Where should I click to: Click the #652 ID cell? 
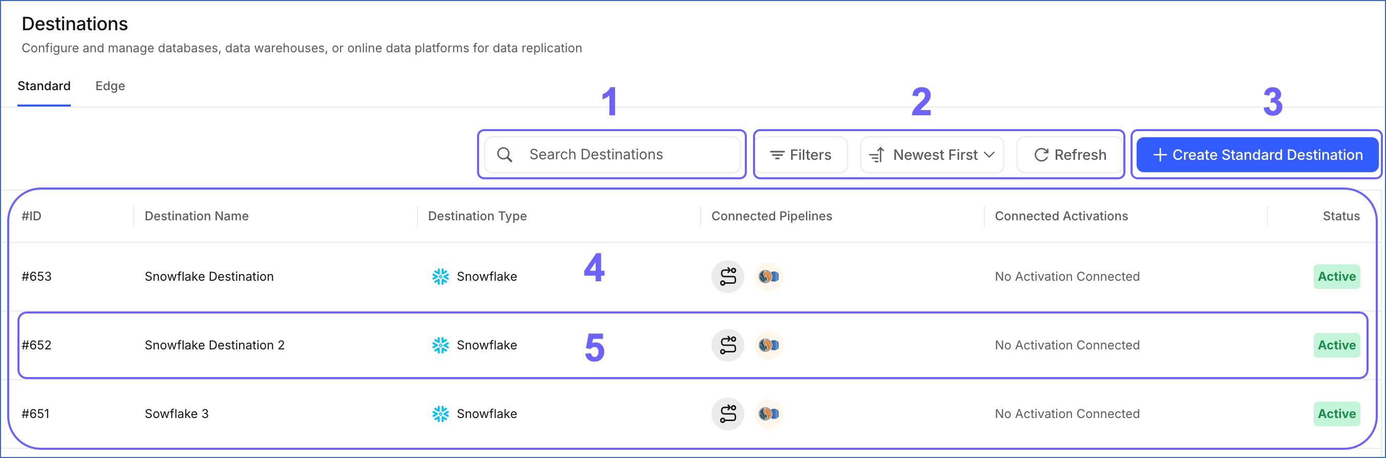[36, 345]
